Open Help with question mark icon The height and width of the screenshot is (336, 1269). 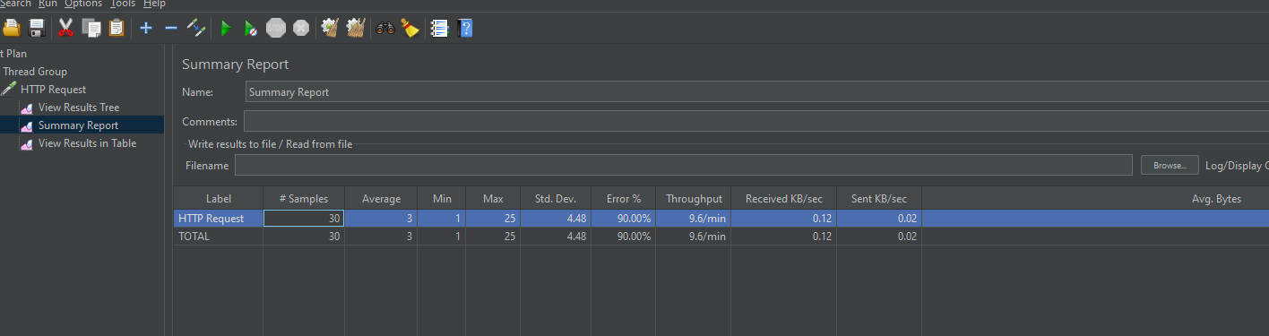point(464,28)
